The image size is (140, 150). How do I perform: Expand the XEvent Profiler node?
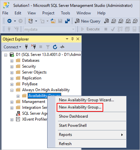(x=12, y=120)
